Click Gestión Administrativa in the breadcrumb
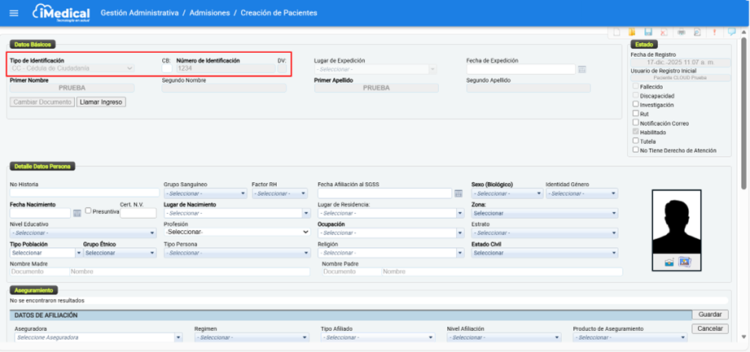The image size is (750, 352). [140, 13]
